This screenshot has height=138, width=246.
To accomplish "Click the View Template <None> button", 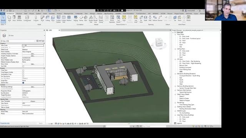I will [x=33, y=101].
